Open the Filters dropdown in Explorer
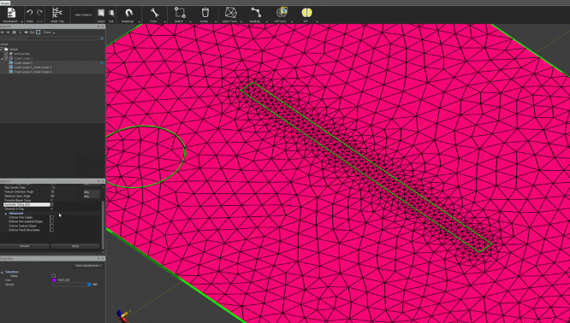This screenshot has width=570, height=323. pyautogui.click(x=49, y=32)
